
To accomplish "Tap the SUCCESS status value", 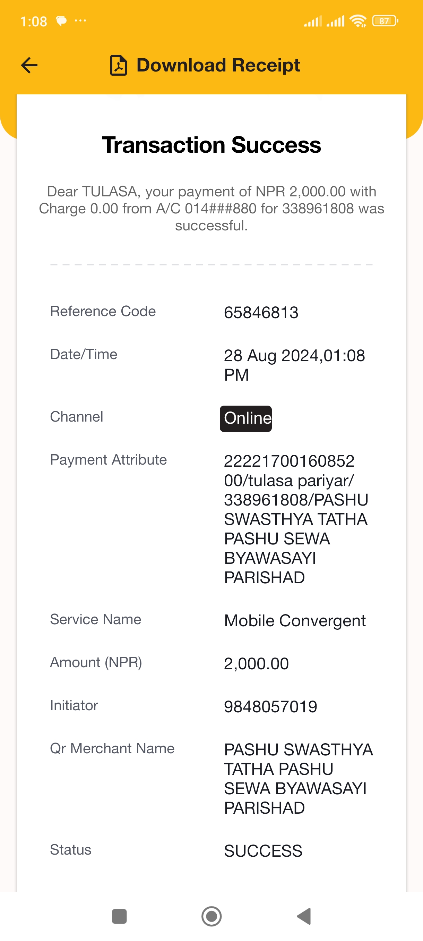I will point(263,851).
